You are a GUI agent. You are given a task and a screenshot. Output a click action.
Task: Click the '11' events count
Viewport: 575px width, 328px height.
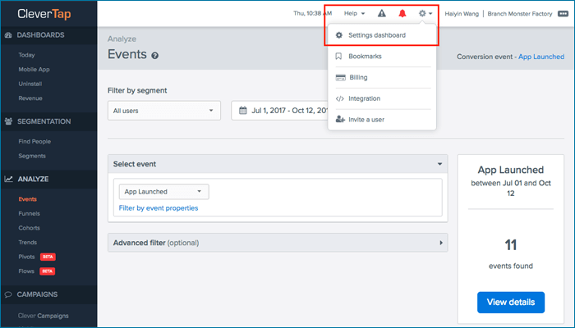[x=510, y=245]
